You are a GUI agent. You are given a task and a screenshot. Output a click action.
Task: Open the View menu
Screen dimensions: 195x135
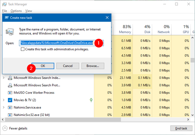click(x=29, y=11)
